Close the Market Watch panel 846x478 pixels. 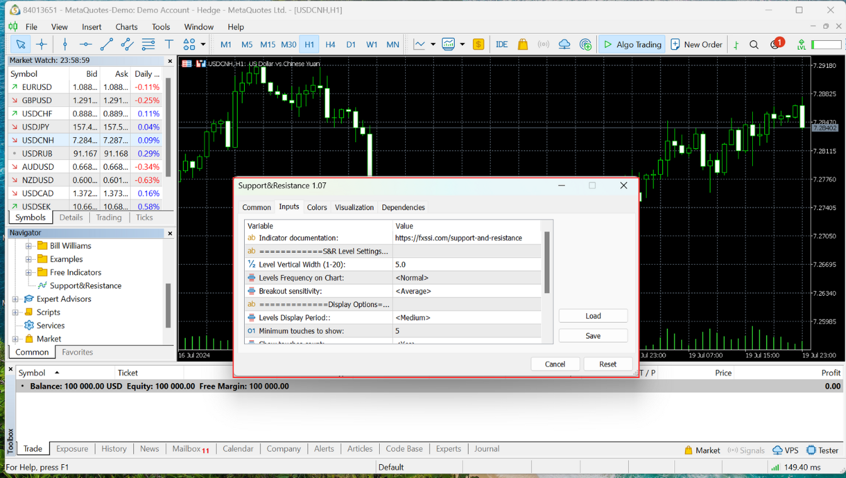[x=170, y=61]
